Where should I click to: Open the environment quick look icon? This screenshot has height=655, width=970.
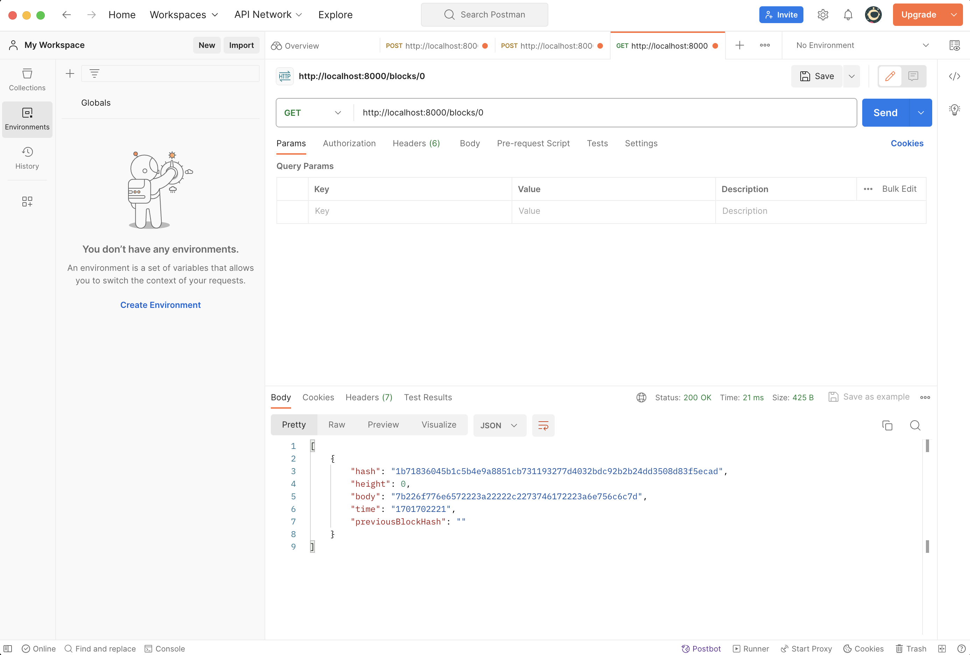click(x=954, y=45)
